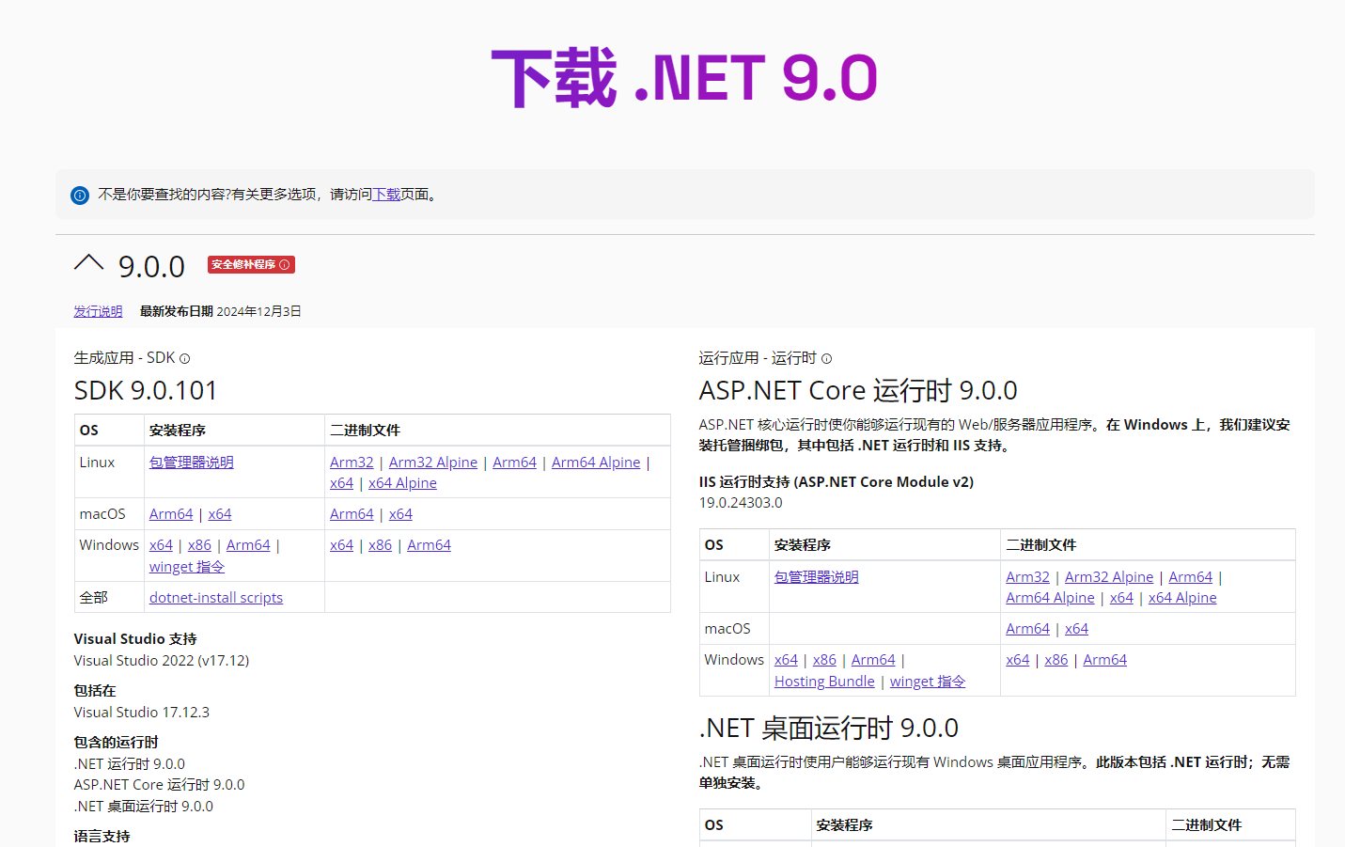The image size is (1345, 847).
Task: Download SDK Linux Arm64 binary
Action: 515,463
